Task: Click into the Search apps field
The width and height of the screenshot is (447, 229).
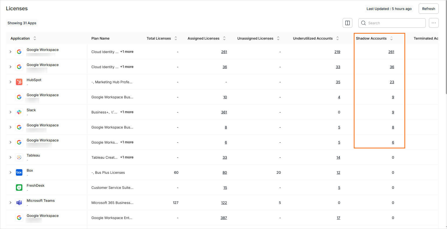Action: (x=392, y=23)
